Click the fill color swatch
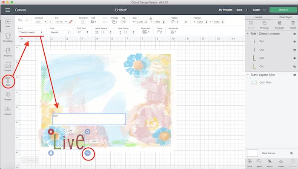Screen dimensions: 298x169 (71, 22)
